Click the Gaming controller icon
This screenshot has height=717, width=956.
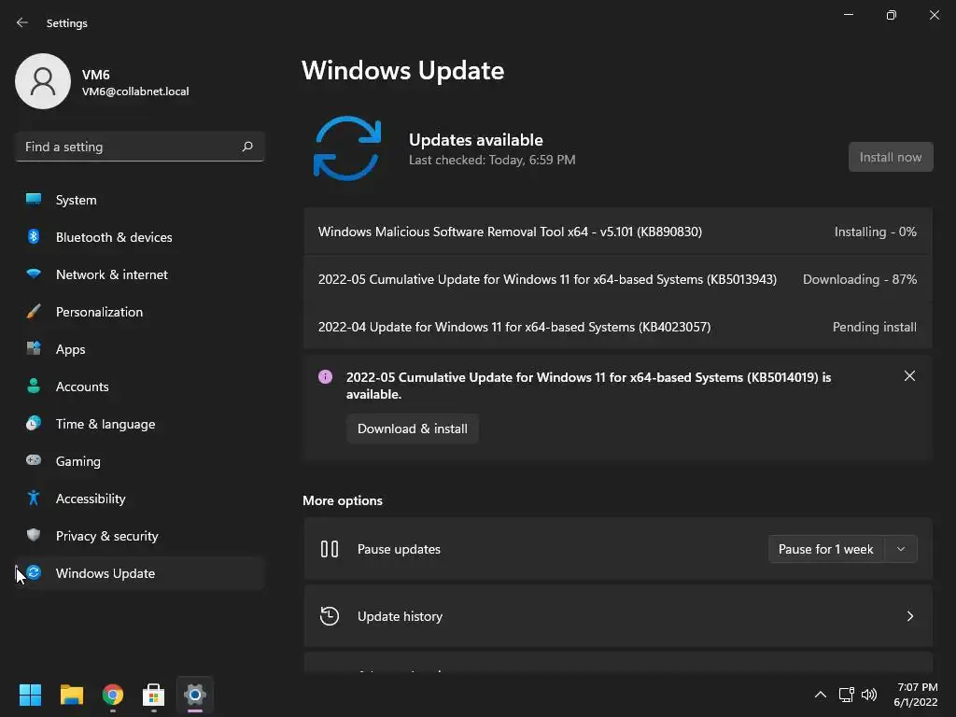pos(34,460)
